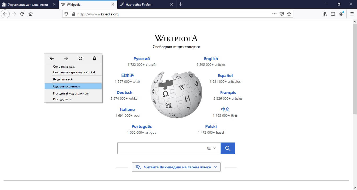The image size is (357, 190).
Task: Expand Читайте Википедию на своём языке
Action: tap(176, 167)
